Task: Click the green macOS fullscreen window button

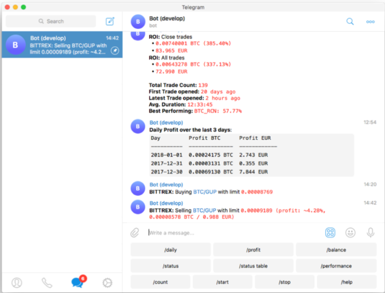Action: coord(24,7)
